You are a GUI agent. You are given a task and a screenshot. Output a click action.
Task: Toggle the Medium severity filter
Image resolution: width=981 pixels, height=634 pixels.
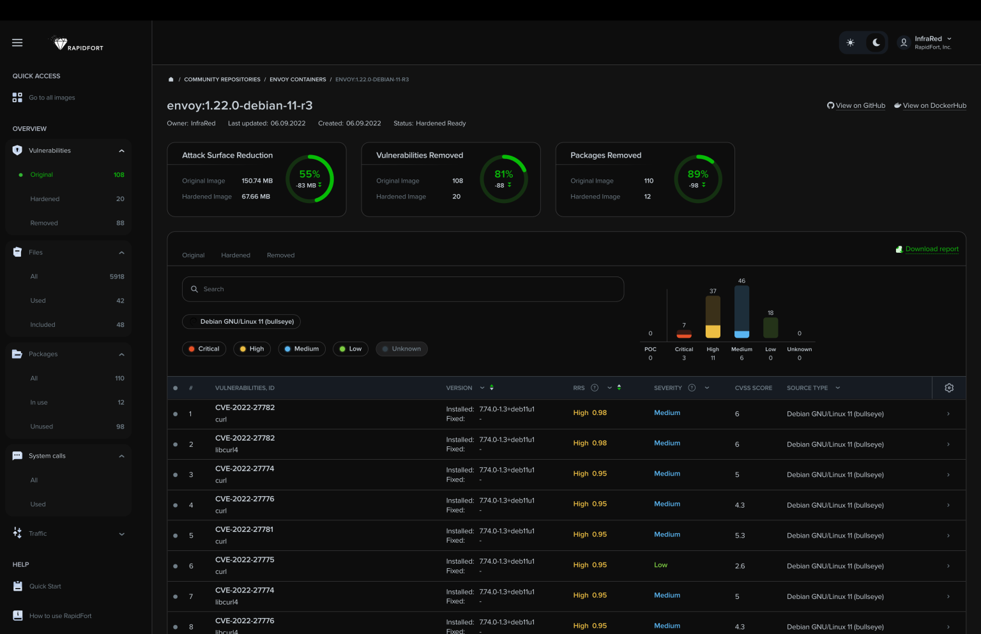tap(301, 349)
